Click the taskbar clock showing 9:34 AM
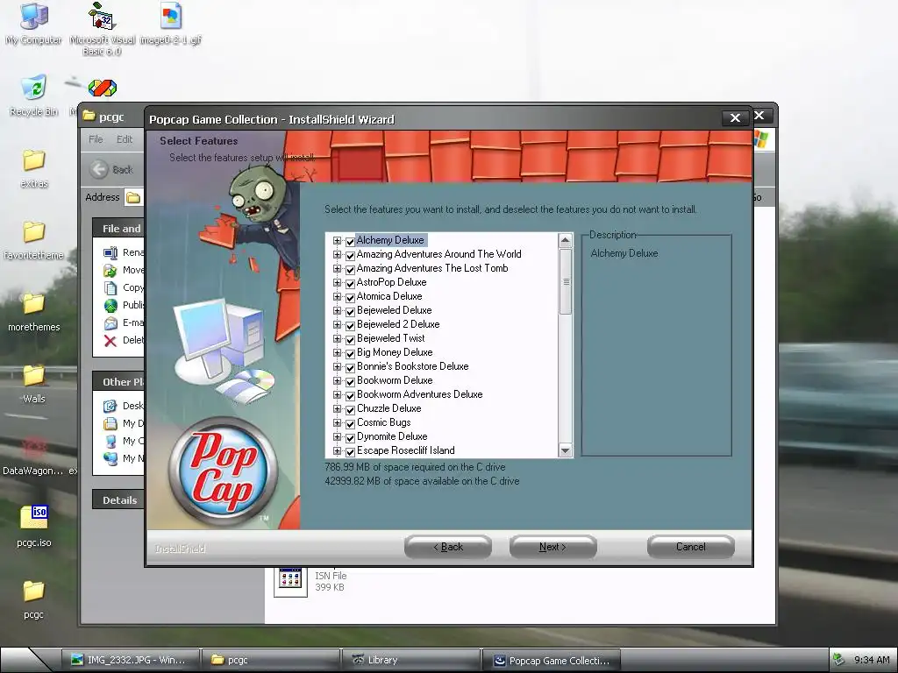This screenshot has height=673, width=898. point(872,660)
